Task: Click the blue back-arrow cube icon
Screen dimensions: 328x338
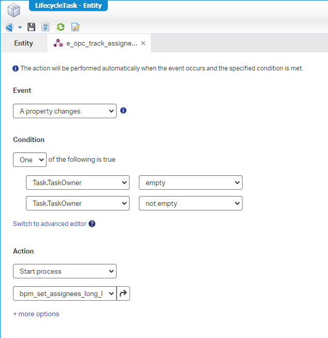Action: pyautogui.click(x=9, y=27)
